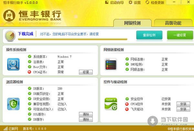This screenshot has height=131, width=194.
Task: Open the 启动向导 startup wizard
Action: 114,2
